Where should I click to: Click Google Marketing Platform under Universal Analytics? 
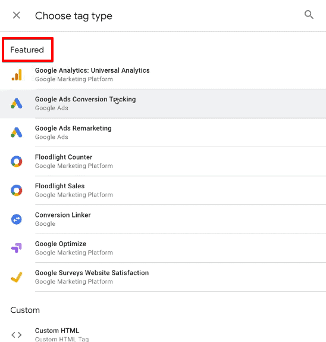[74, 79]
